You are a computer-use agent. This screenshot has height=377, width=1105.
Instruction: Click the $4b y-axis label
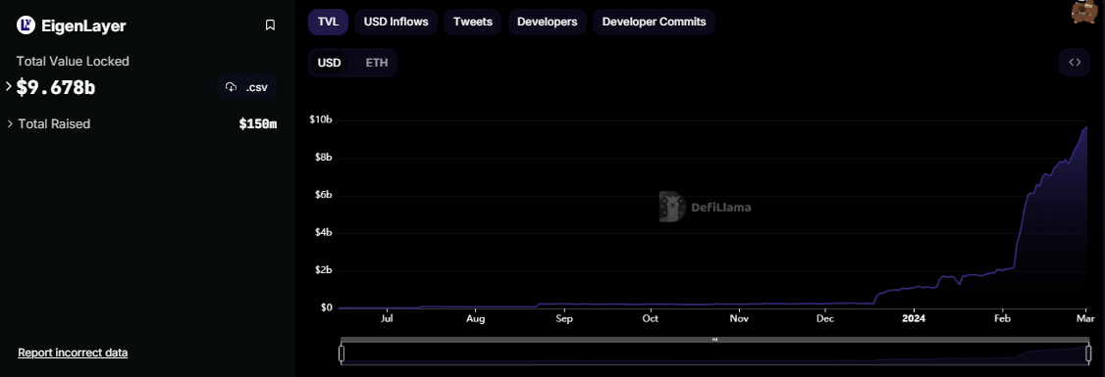tap(324, 232)
